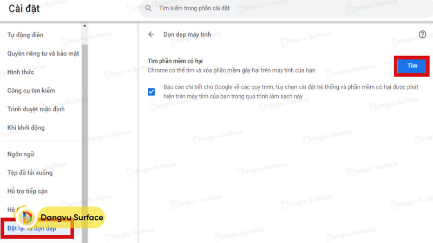433x243 pixels.
Task: Click the sidebar vertical scrollbar thumb
Action: coord(85,143)
